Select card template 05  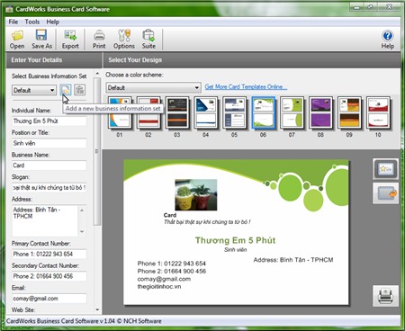(235, 112)
